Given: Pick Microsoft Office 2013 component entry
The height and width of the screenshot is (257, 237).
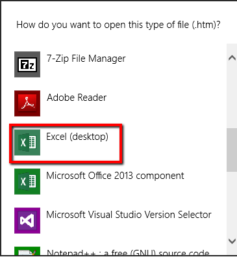Looking at the screenshot, I should coord(115,176).
